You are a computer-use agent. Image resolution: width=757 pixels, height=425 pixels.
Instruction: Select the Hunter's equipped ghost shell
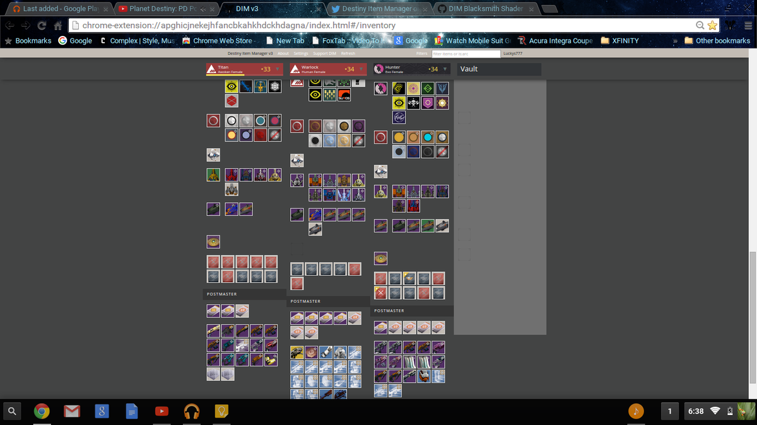point(380,171)
